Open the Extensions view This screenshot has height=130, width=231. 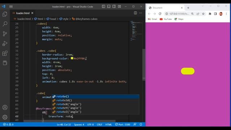click(5, 53)
